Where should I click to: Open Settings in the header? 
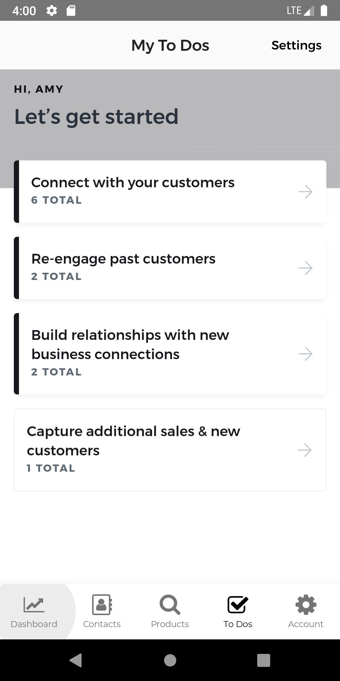(297, 45)
